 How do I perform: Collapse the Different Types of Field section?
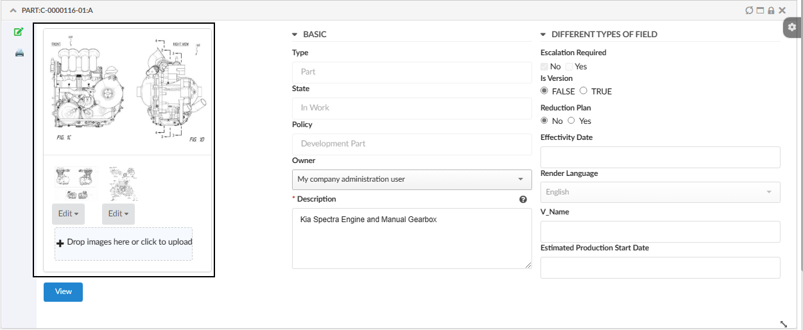coord(544,35)
